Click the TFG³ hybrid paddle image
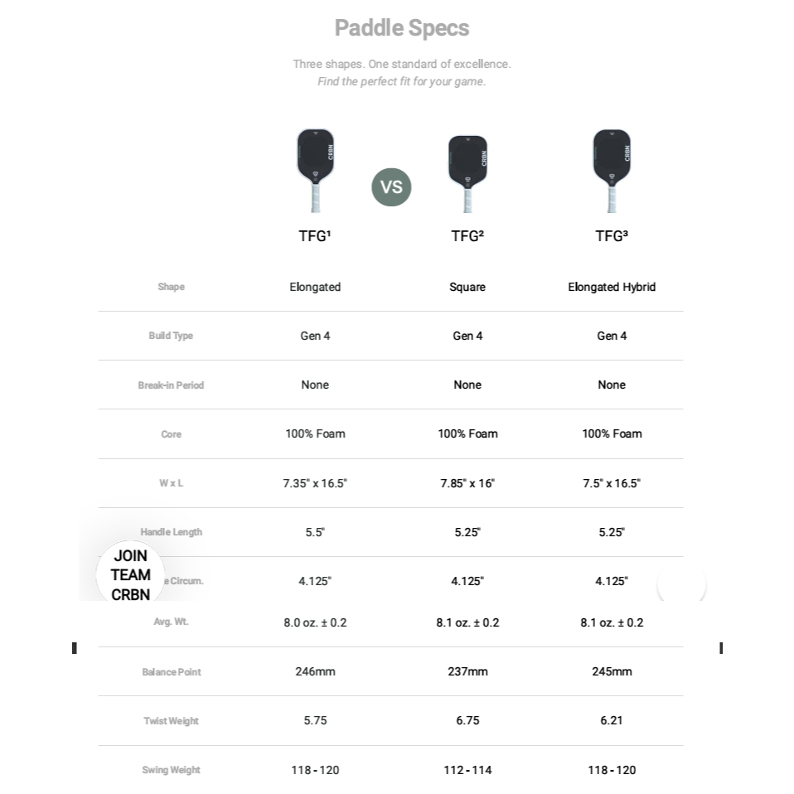Image resolution: width=794 pixels, height=794 pixels. click(x=612, y=170)
